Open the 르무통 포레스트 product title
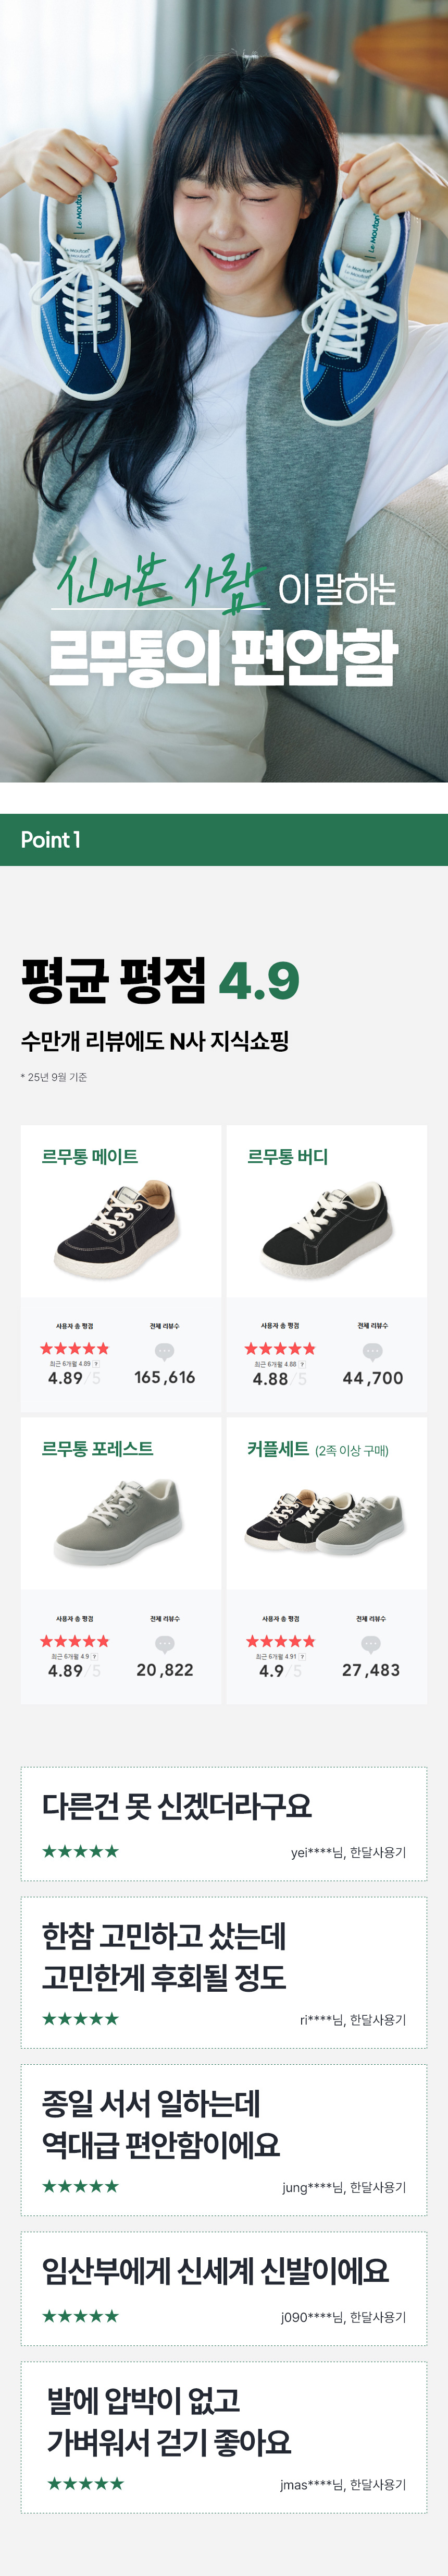Viewport: 448px width, 2576px height. click(x=98, y=1449)
